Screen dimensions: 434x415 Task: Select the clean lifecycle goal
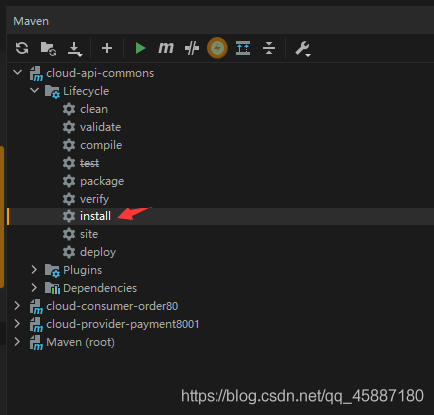pyautogui.click(x=94, y=109)
